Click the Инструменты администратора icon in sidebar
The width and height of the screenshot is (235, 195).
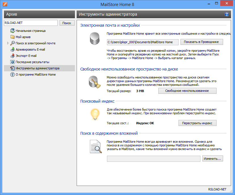(12, 68)
